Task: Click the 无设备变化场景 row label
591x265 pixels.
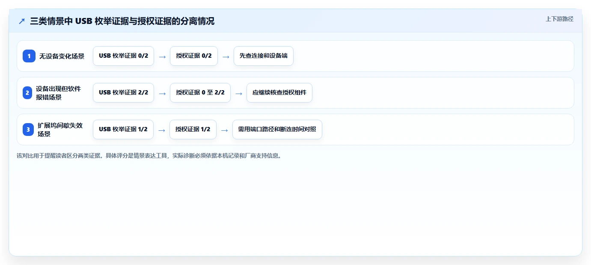Action: 62,56
